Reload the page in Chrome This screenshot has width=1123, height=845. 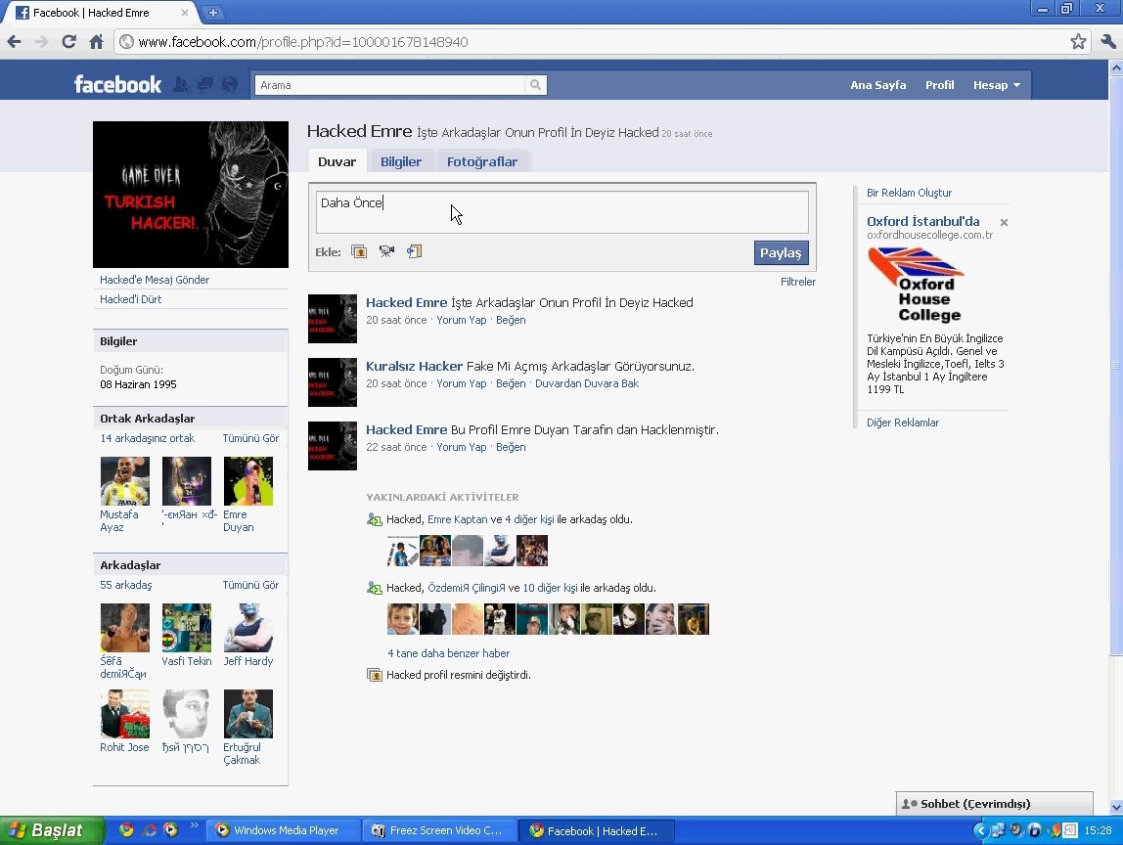point(68,41)
